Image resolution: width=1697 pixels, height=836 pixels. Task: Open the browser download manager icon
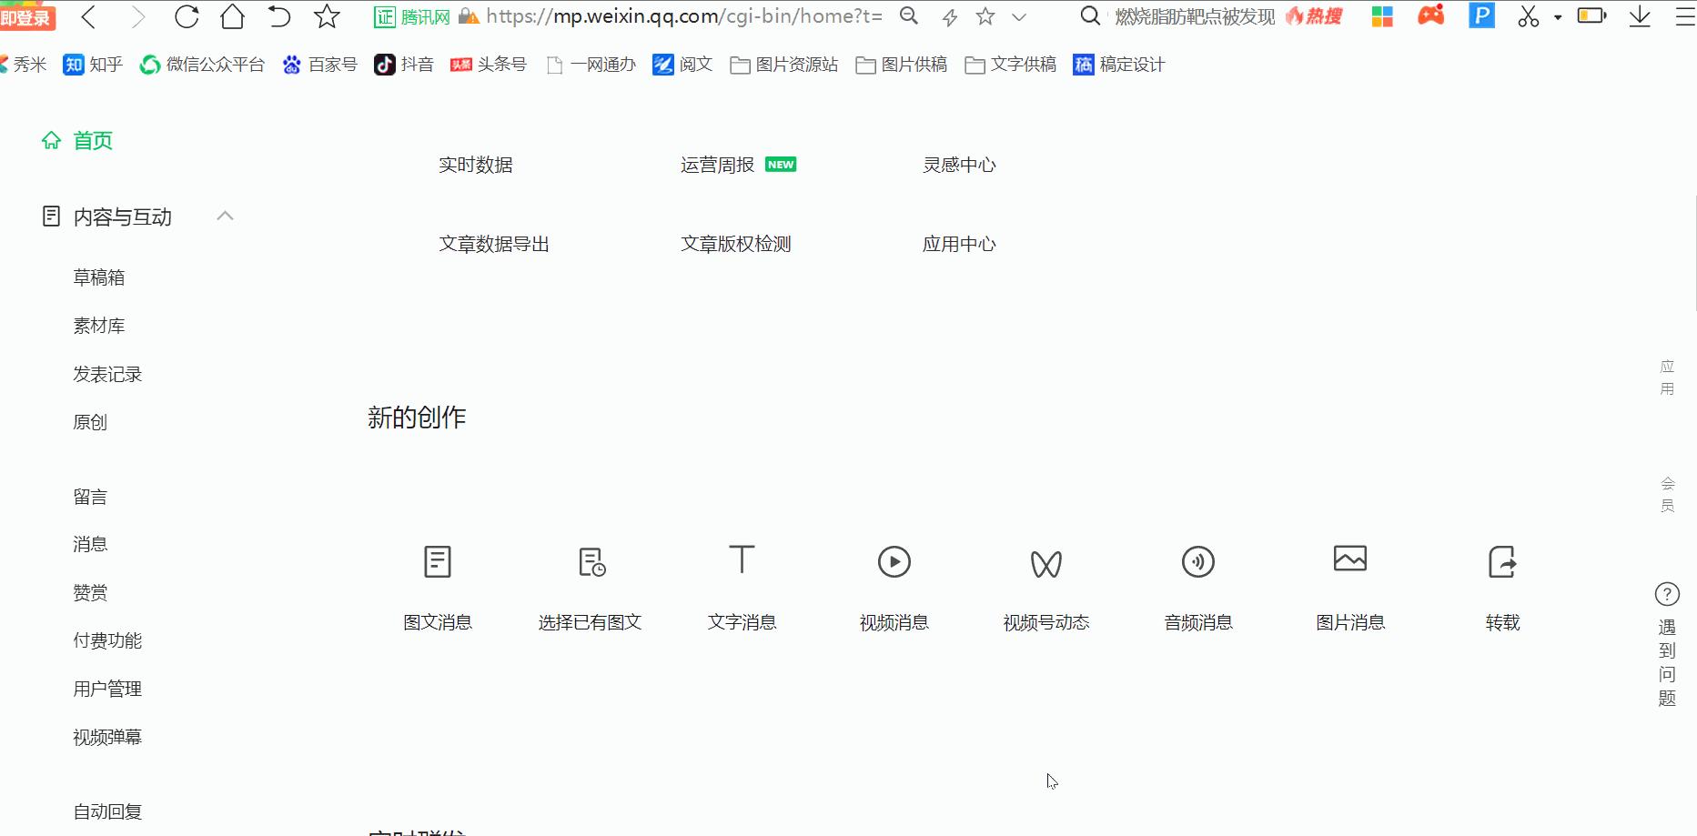tap(1639, 15)
